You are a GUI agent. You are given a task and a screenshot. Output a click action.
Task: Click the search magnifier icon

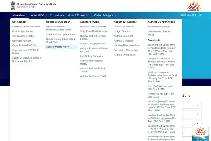(200, 15)
